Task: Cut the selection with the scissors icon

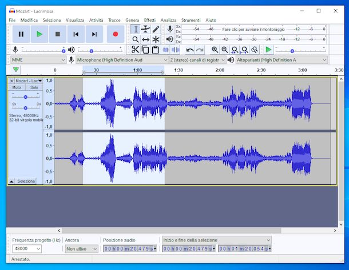Action: (x=135, y=50)
